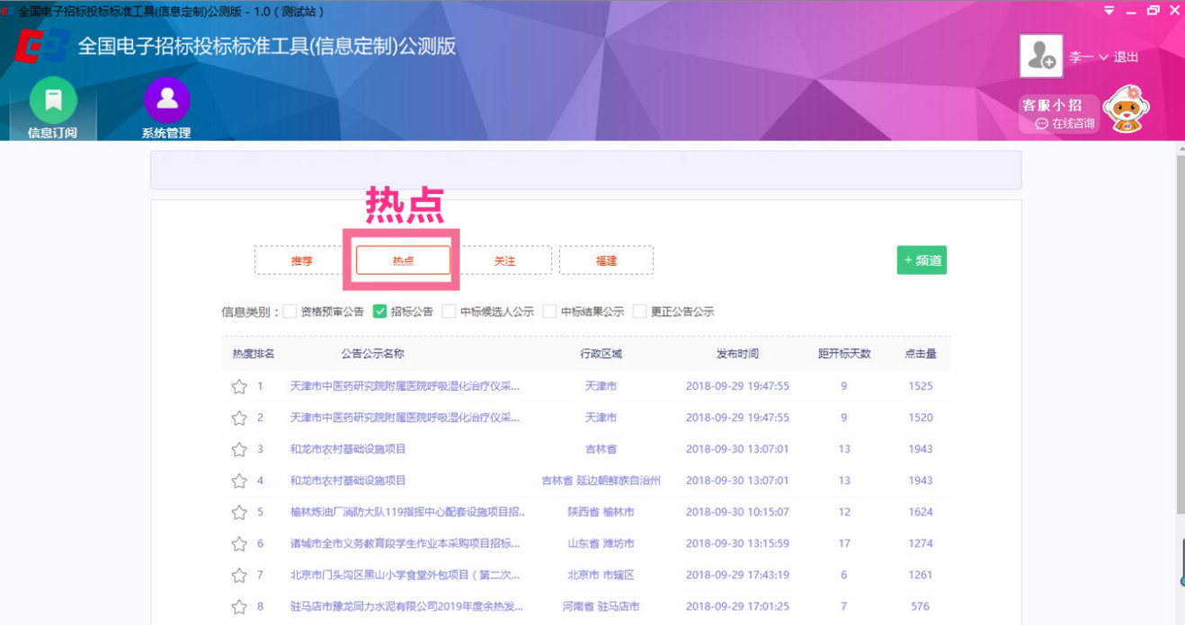Uncheck the 招标公告 checkbox
The height and width of the screenshot is (625, 1185).
coord(379,312)
